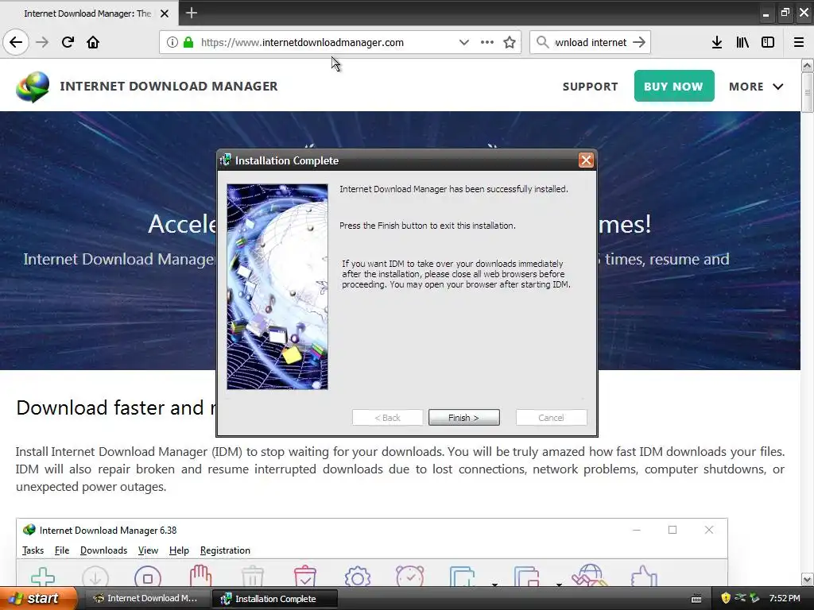Select the Internet Download Manager browser tab
The image size is (814, 610).
(87, 14)
